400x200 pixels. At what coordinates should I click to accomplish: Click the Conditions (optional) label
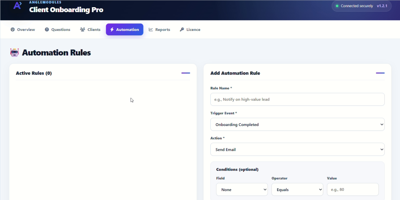click(x=237, y=170)
